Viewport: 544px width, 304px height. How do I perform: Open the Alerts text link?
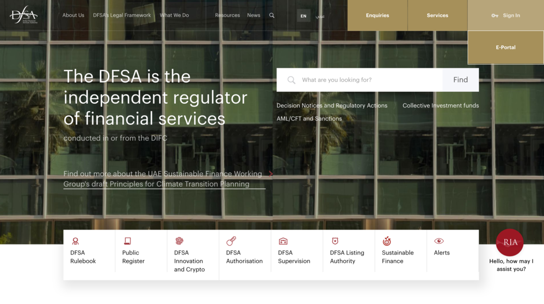click(442, 253)
